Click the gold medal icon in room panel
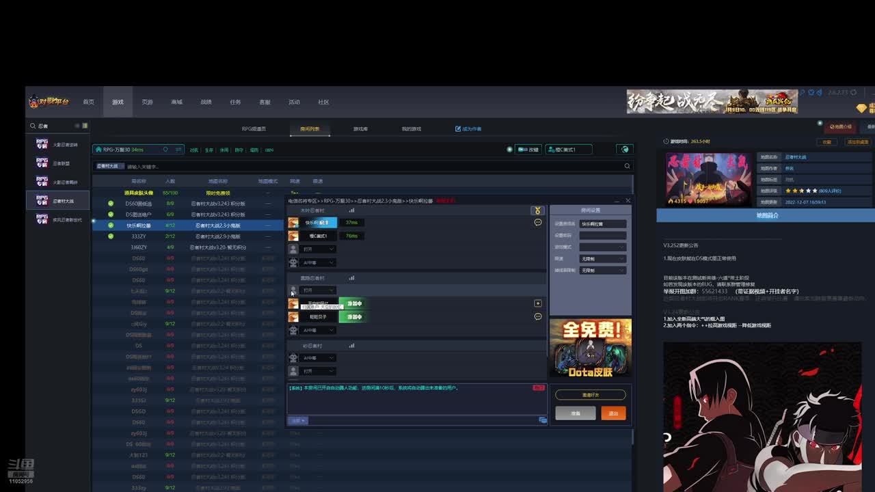This screenshot has width=875, height=492. (x=537, y=210)
